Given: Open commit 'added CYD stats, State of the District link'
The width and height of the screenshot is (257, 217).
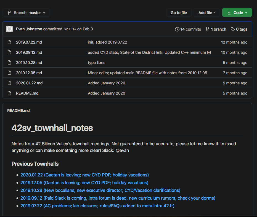Looking at the screenshot, I should tap(149, 52).
